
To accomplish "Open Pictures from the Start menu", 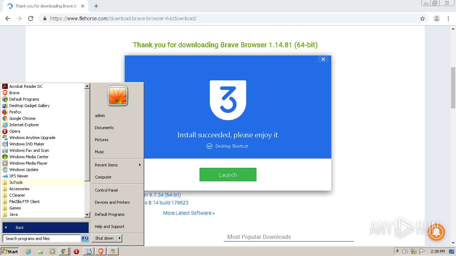I will (x=118, y=140).
